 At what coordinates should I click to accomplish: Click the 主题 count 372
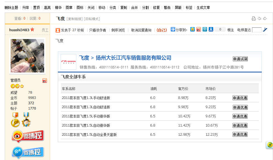pyautogui.click(x=31, y=103)
